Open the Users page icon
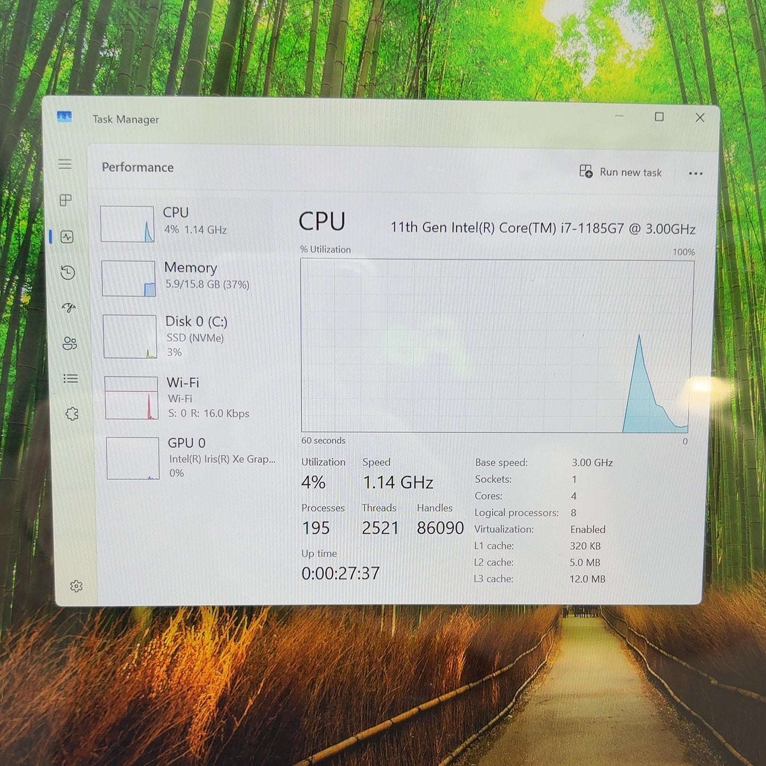This screenshot has width=766, height=766. pyautogui.click(x=69, y=344)
